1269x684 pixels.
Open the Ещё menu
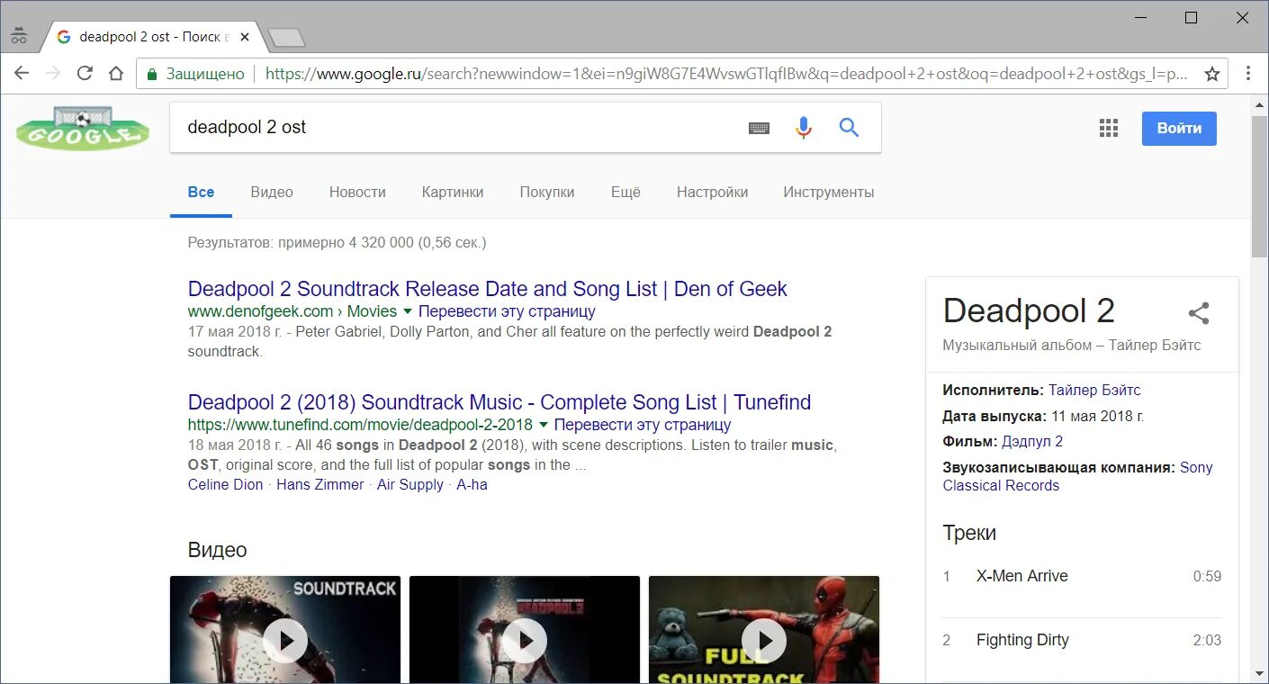(625, 192)
